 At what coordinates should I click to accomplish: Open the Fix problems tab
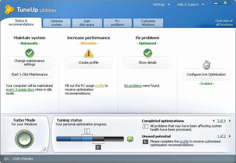tap(117, 23)
